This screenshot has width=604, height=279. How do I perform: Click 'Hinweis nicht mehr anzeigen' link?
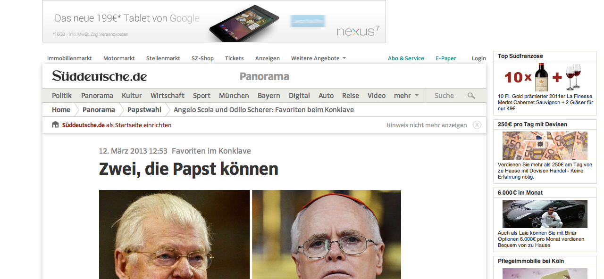click(427, 125)
